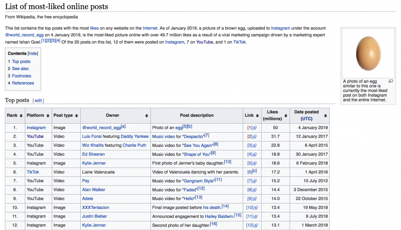This screenshot has width=401, height=230.
Task: Open XXXTentacion owner link
Action: coord(96,207)
